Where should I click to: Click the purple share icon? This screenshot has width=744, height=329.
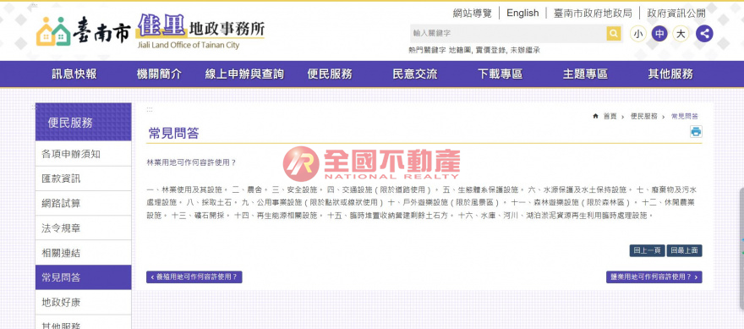pos(704,34)
